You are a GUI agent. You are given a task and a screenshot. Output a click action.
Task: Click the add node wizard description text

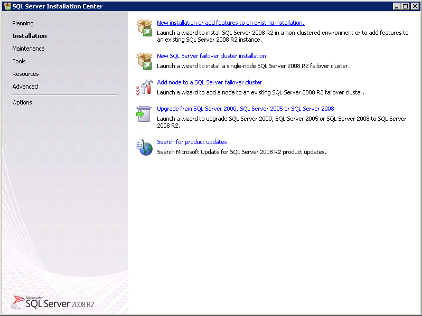[x=260, y=92]
